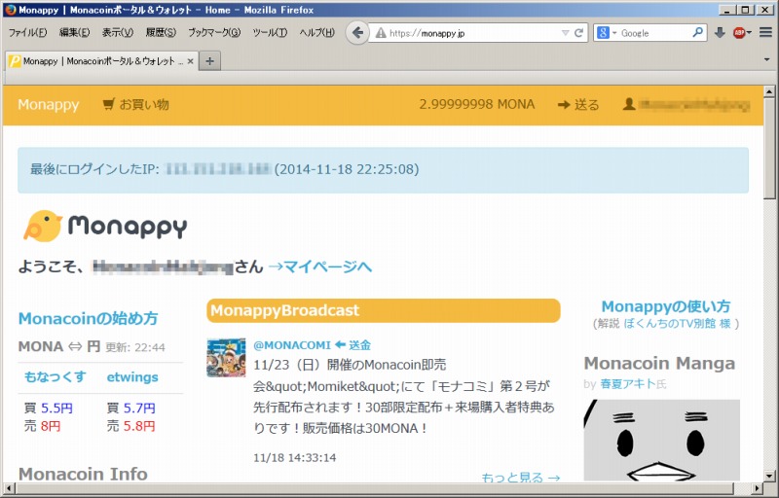
Task: Open 春夏アキト author link
Action: coord(628,384)
